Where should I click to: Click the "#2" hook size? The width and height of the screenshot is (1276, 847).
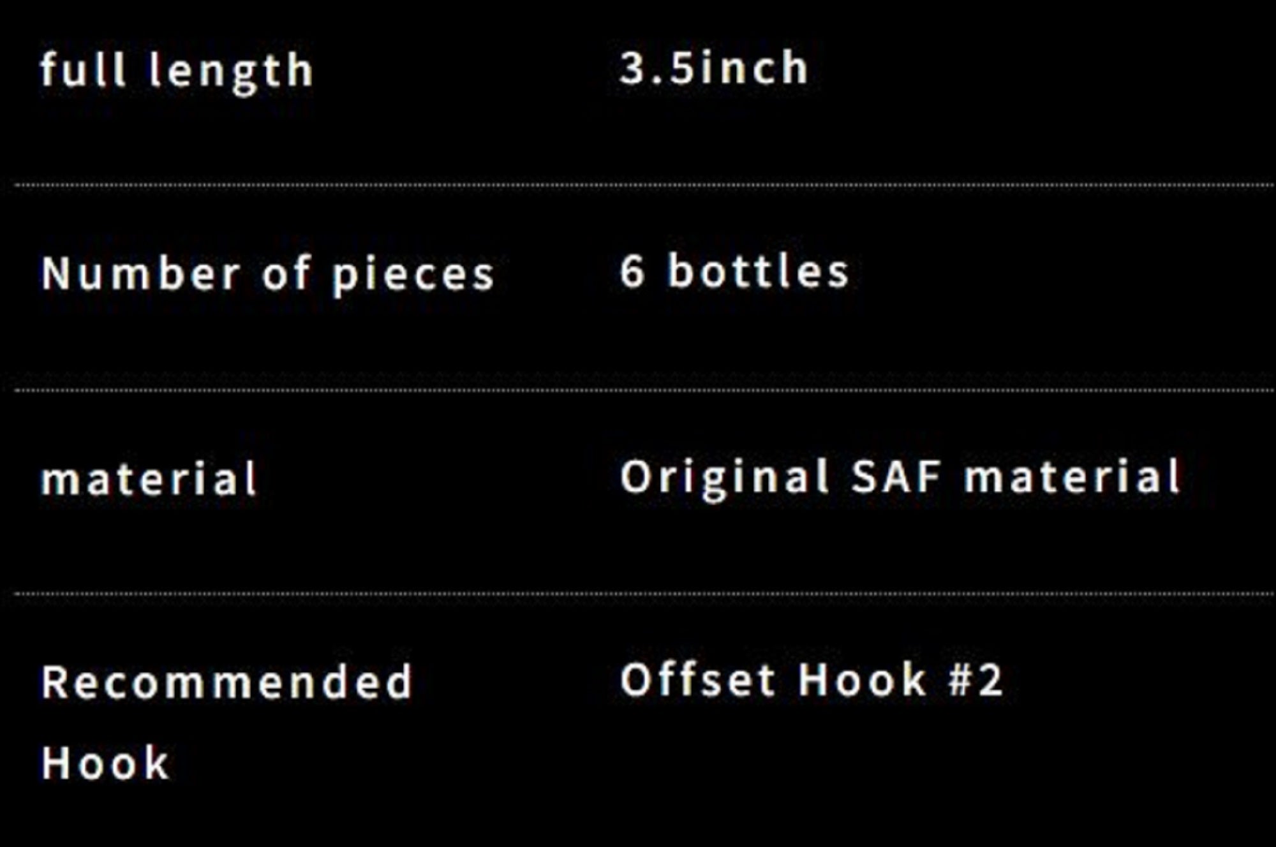point(976,680)
